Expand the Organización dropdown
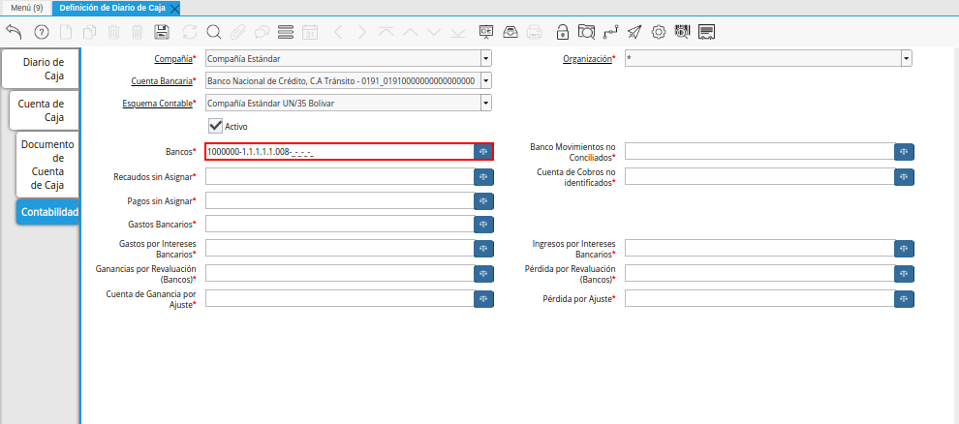Image resolution: width=959 pixels, height=424 pixels. (906, 59)
